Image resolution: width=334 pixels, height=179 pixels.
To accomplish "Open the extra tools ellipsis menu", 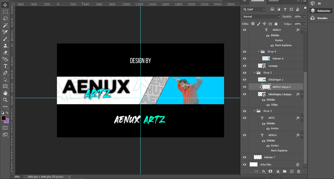I will (x=5, y=107).
